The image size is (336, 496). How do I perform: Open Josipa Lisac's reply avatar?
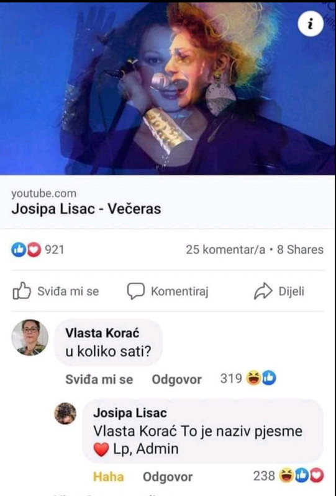[65, 413]
